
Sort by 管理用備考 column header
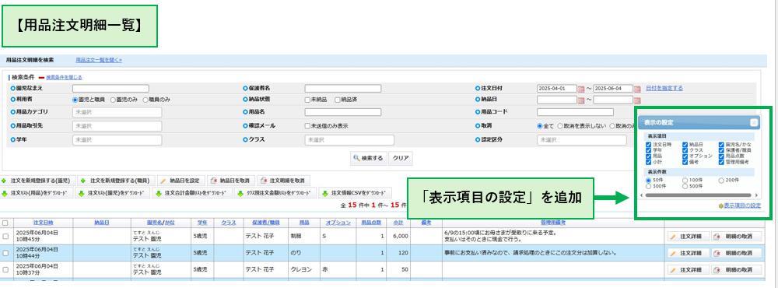[552, 223]
